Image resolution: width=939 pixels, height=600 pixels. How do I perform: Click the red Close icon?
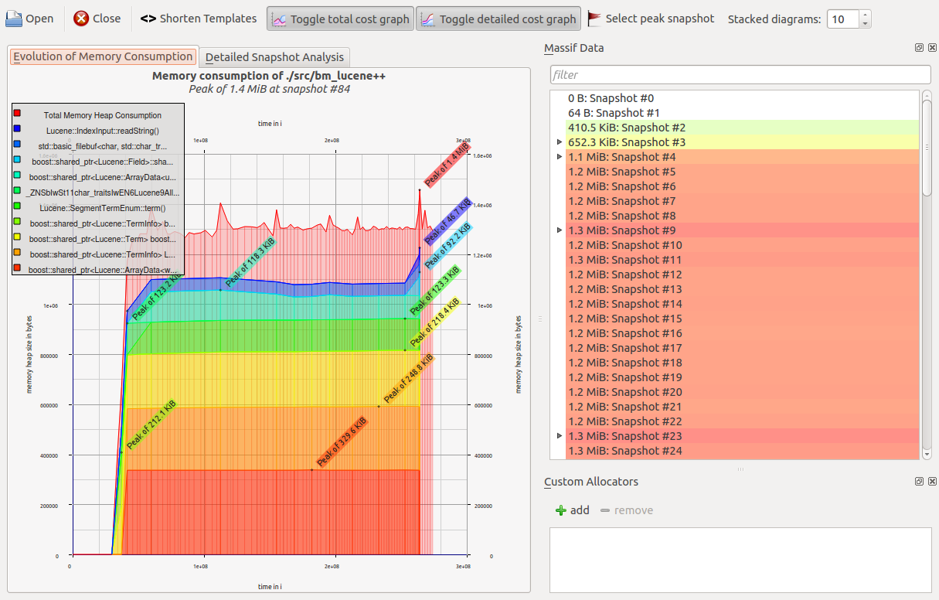point(81,19)
